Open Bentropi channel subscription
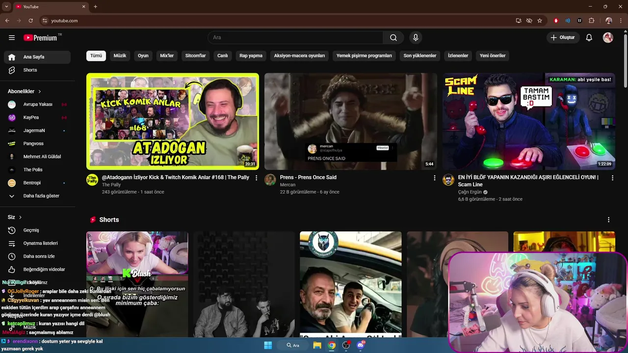The height and width of the screenshot is (353, 628). [37, 183]
